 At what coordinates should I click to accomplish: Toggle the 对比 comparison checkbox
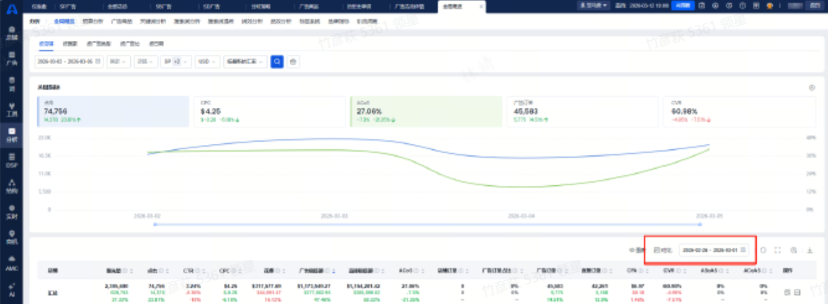point(657,250)
